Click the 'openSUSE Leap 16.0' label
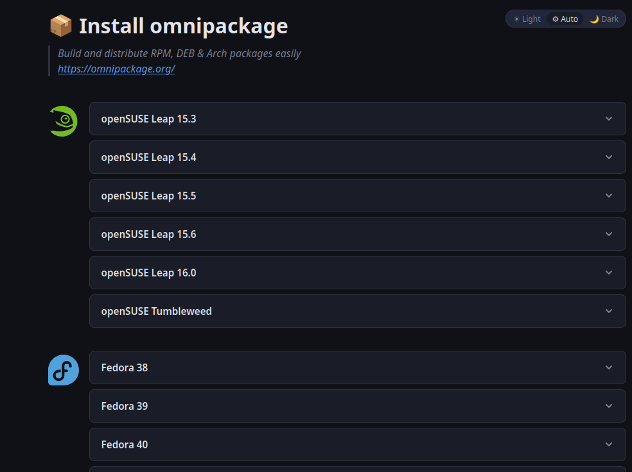 (148, 273)
